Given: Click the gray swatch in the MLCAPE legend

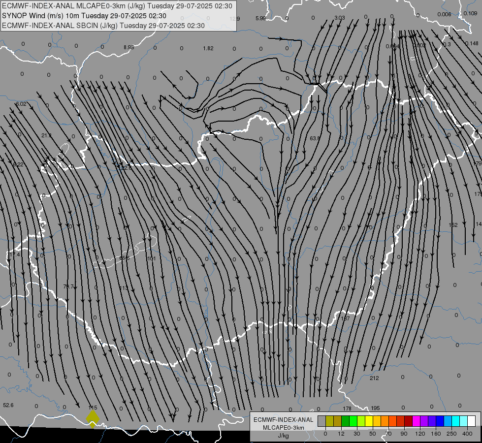Looking at the screenshot, I should (321, 421).
